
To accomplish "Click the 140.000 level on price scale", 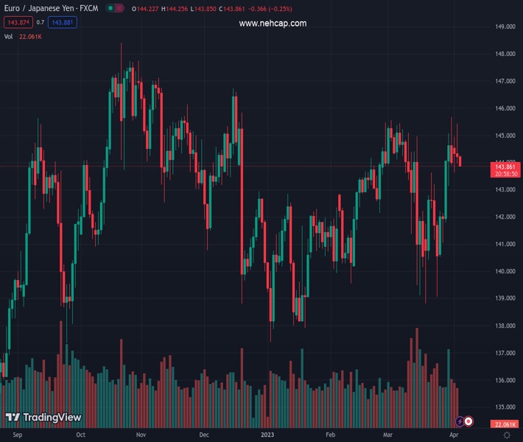I will (505, 271).
